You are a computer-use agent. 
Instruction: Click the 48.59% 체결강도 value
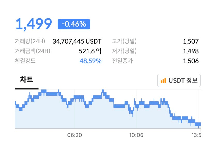coord(91,61)
